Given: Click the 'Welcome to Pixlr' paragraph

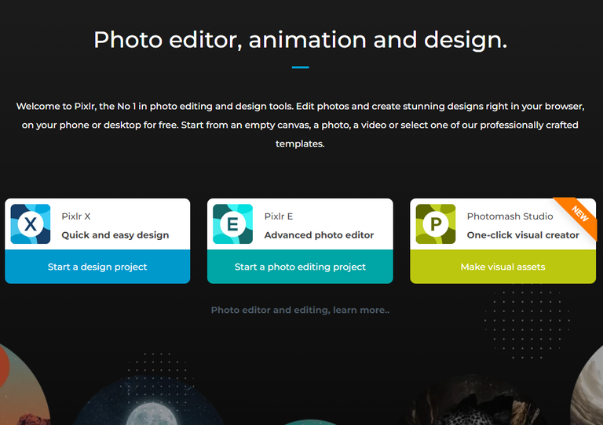Looking at the screenshot, I should click(300, 125).
